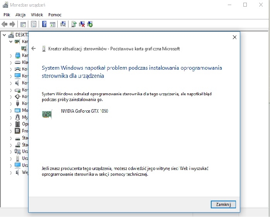
Task: Minimize the Menedżer urządzeń window
Action: [229, 5]
